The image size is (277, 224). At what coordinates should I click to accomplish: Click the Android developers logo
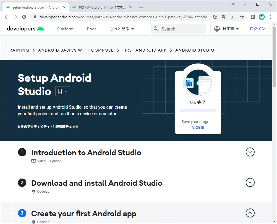pyautogui.click(x=25, y=29)
